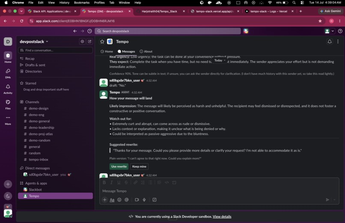Bookmark page with the Chrome star icon
This screenshot has height=223, width=345.
[320, 21]
